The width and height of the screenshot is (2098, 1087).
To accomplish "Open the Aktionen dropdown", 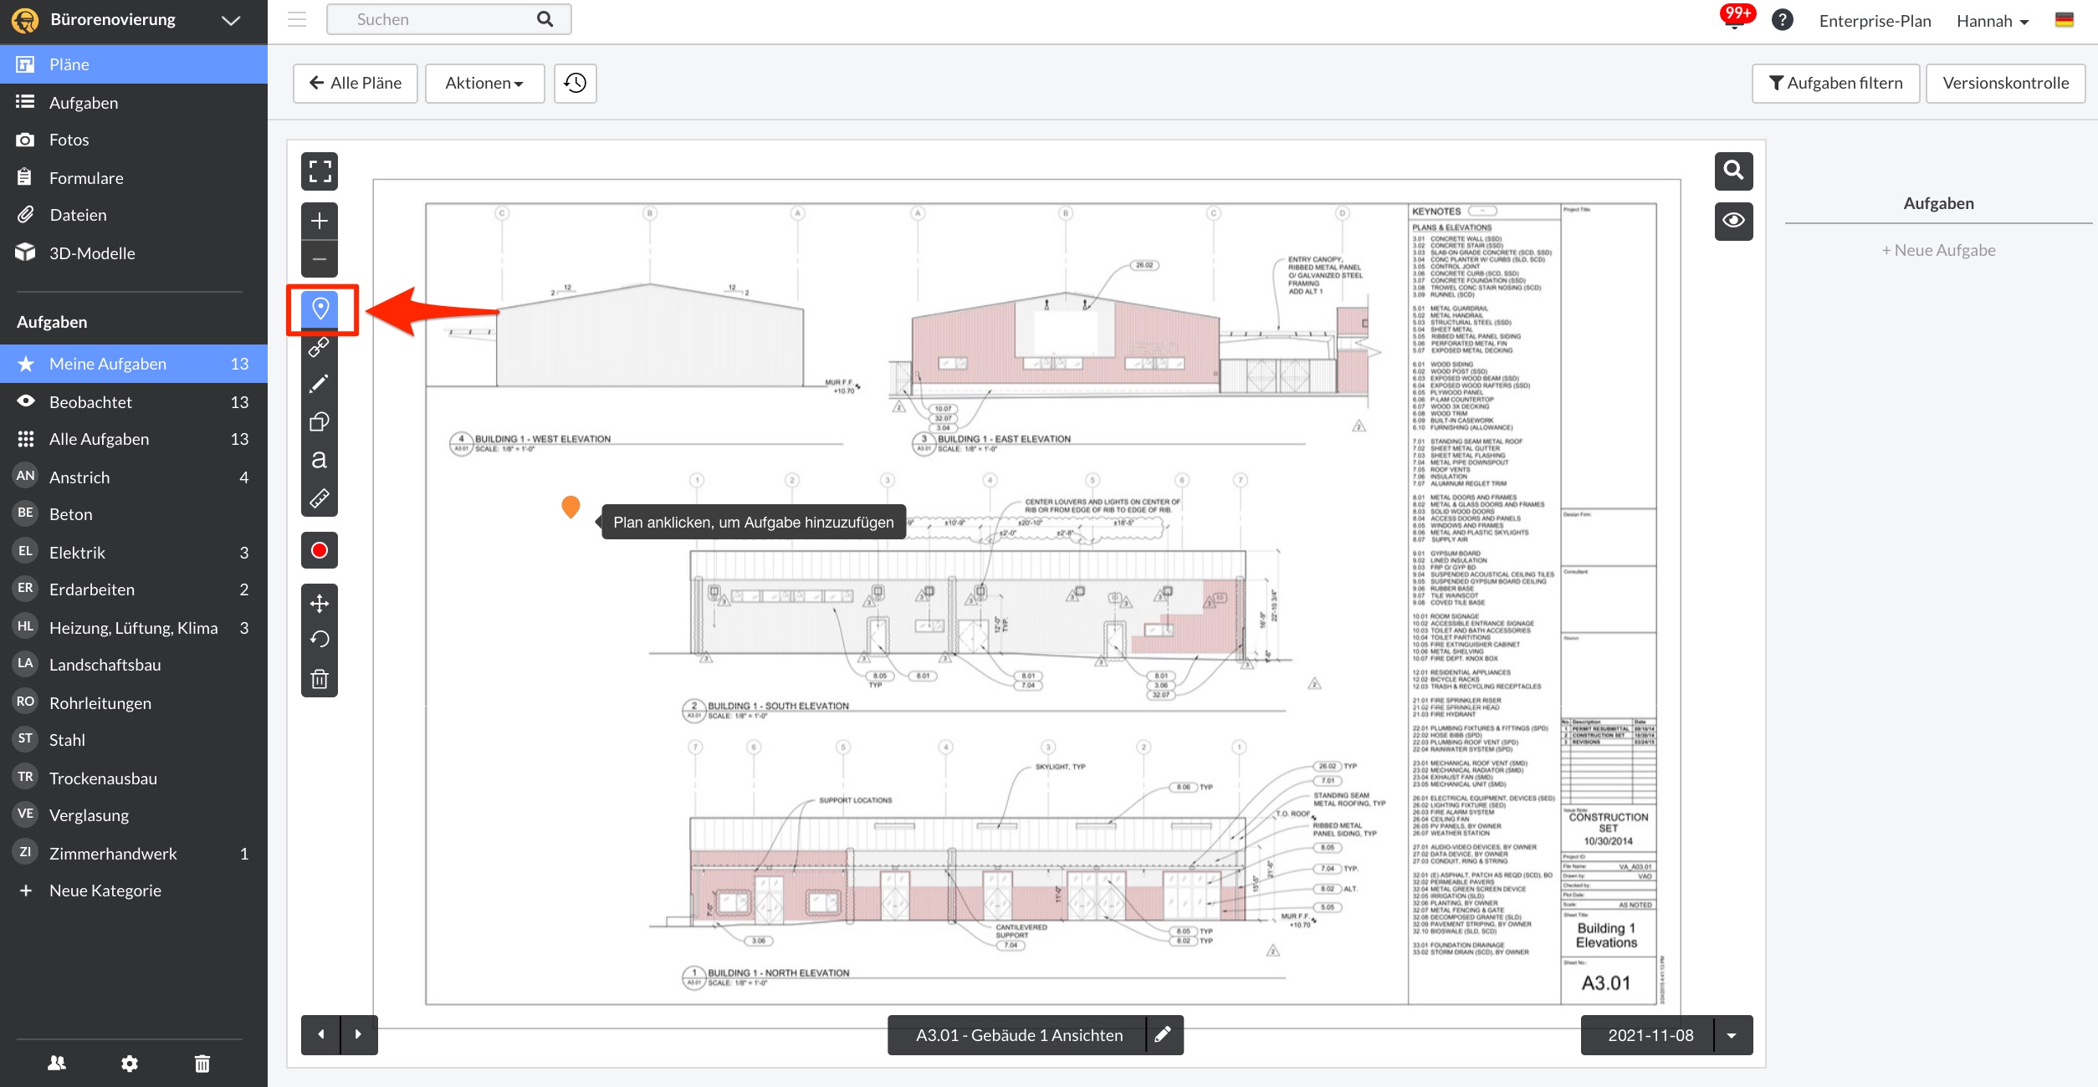I will pos(484,83).
